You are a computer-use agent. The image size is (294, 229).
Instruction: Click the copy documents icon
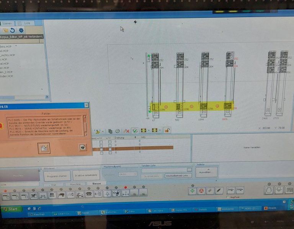110,131
